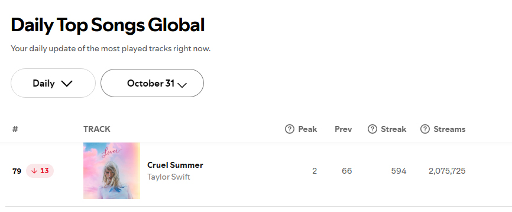The width and height of the screenshot is (512, 212).
Task: Click the Streak column header label
Action: [394, 129]
